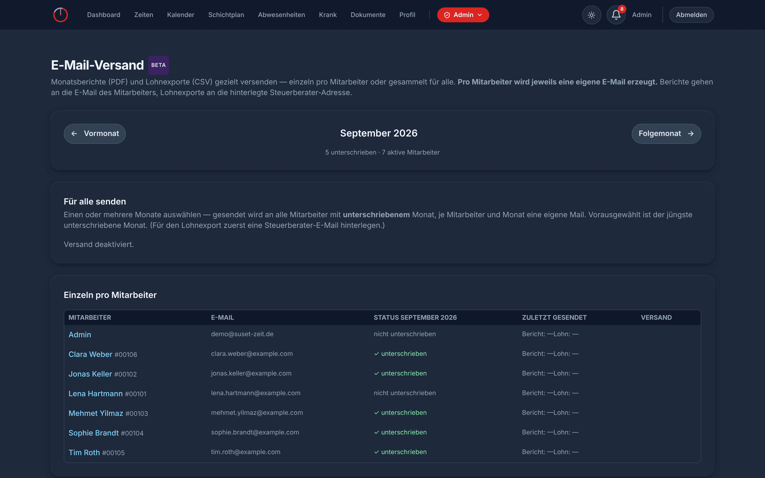Advance to Folgemonat
Image resolution: width=765 pixels, height=478 pixels.
666,134
